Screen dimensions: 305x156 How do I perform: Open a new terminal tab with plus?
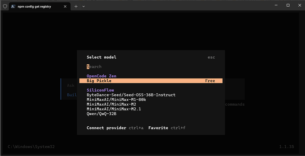tap(76, 7)
